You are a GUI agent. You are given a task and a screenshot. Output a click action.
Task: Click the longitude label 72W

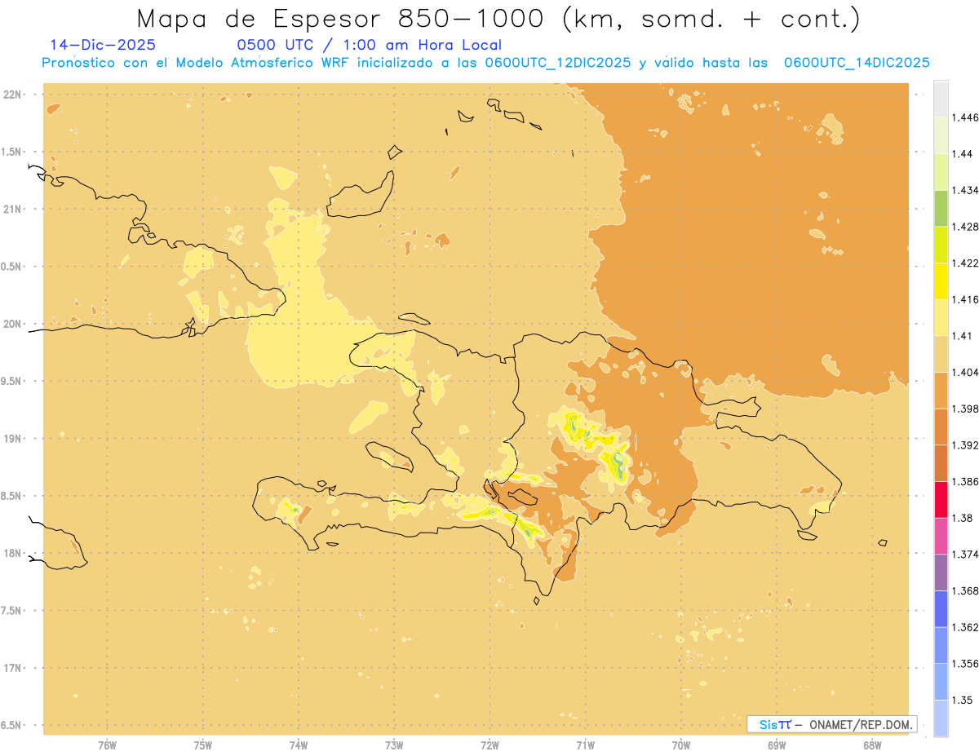click(x=489, y=745)
